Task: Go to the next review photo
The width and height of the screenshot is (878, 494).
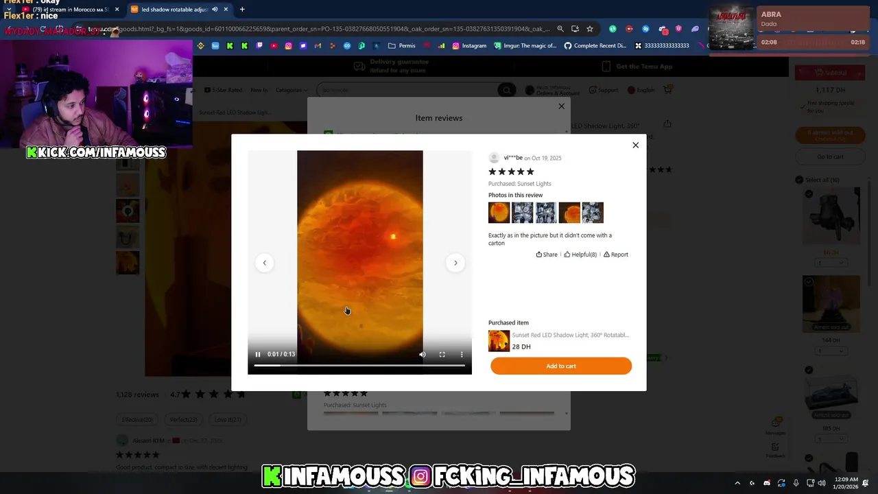Action: [455, 263]
